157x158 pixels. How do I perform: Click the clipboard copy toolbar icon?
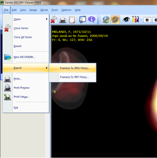click(x=72, y=20)
